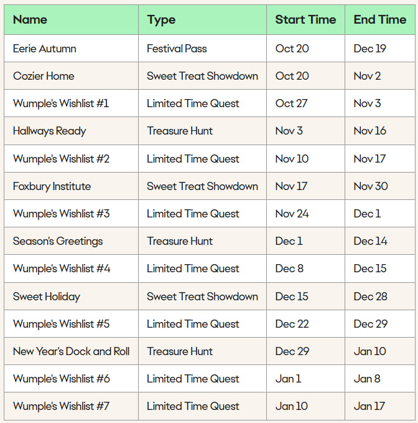Select the Eerie Autumn event name
The height and width of the screenshot is (423, 418).
(45, 49)
